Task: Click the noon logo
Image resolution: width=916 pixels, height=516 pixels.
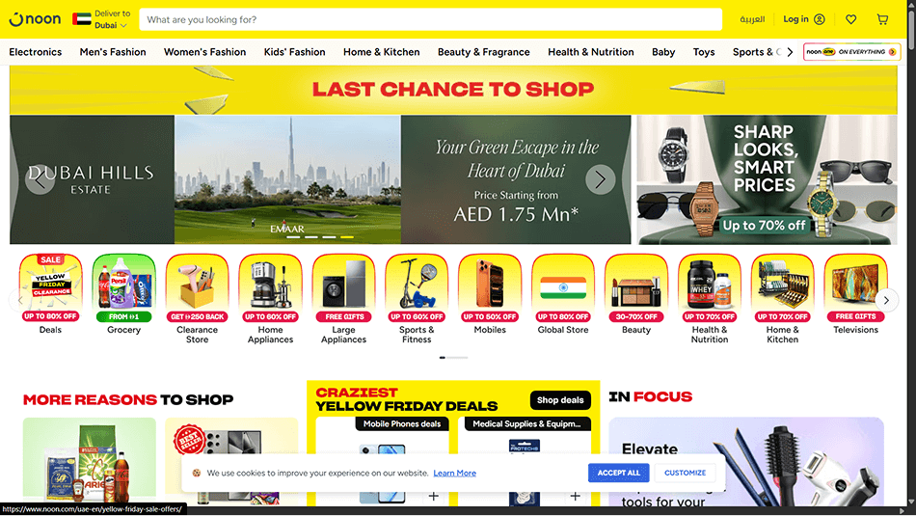Action: coord(35,19)
